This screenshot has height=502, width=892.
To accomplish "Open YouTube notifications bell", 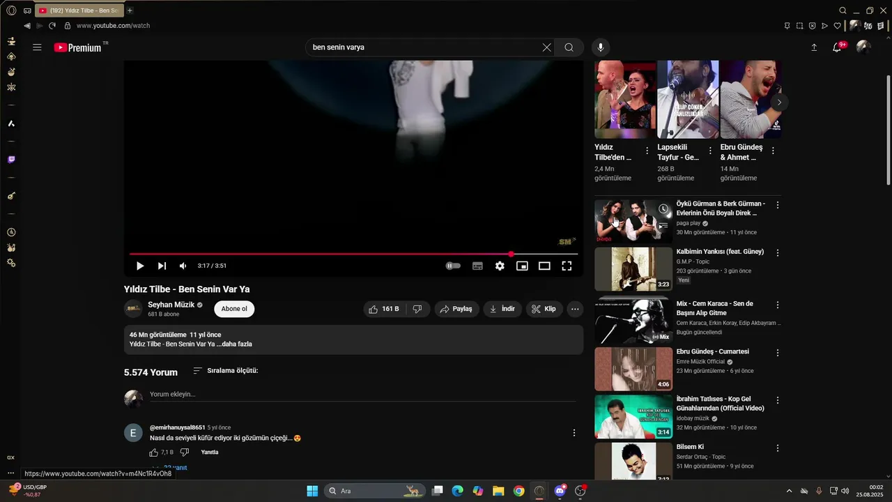I will (x=838, y=47).
